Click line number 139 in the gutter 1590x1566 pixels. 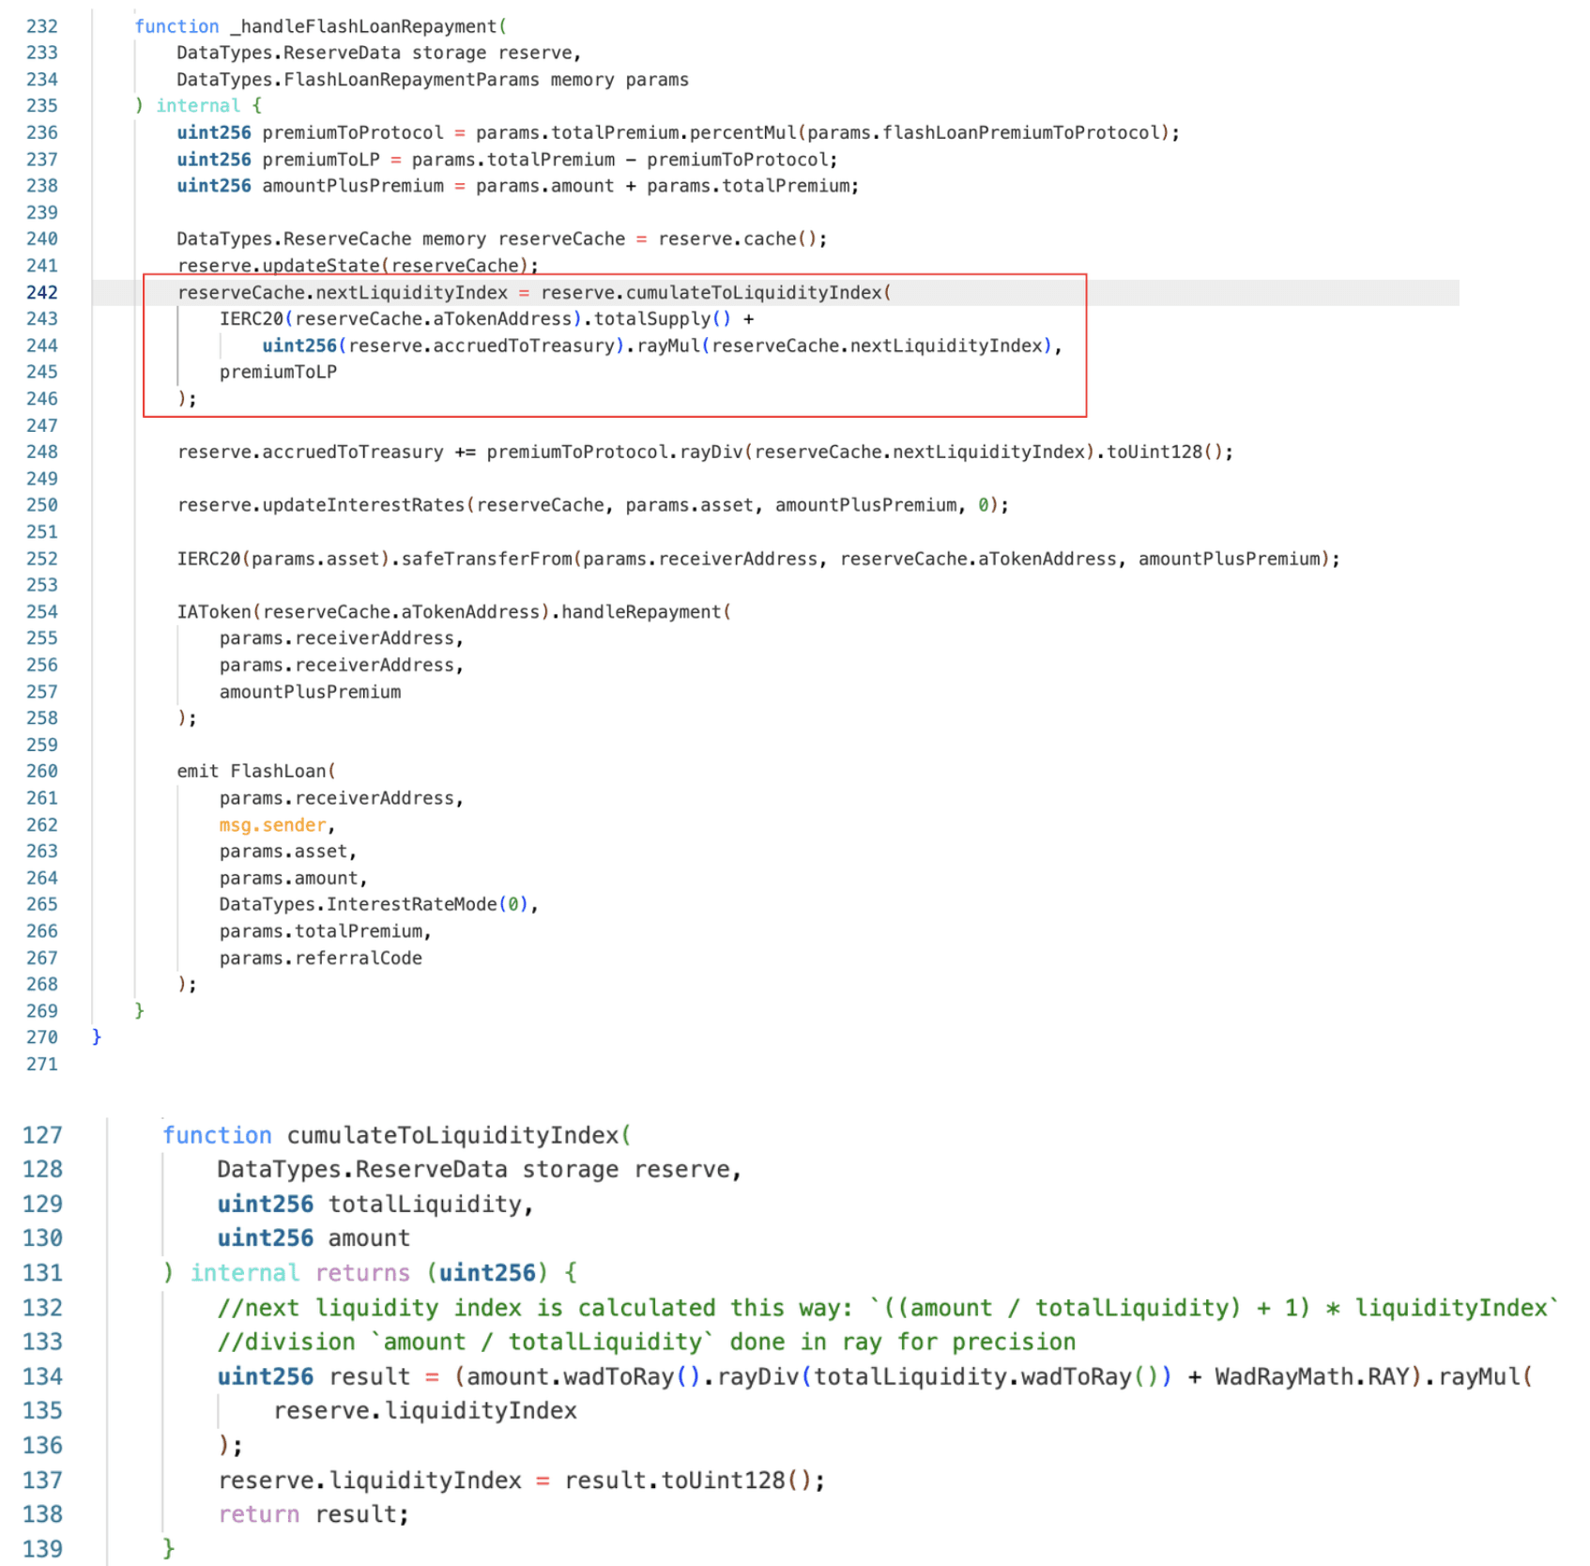42,1549
